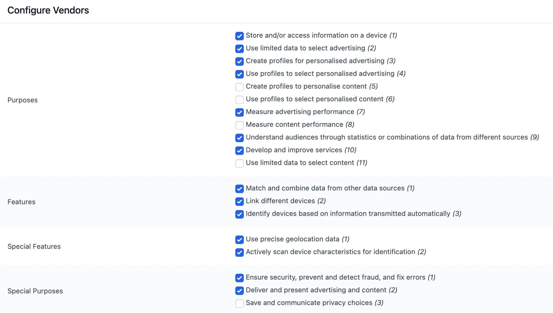Disable Use precise geolocation data
The width and height of the screenshot is (553, 313).
point(239,239)
